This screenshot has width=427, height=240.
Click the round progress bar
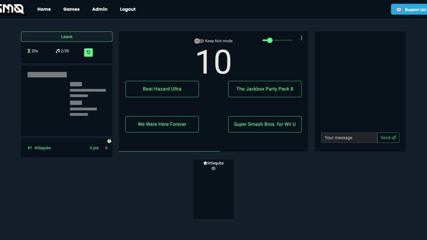(213, 151)
